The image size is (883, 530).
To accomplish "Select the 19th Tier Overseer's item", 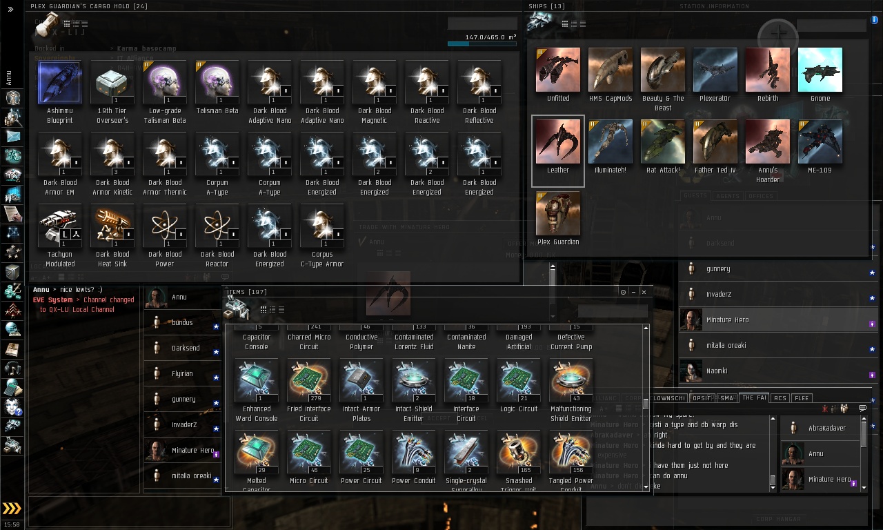I will [x=112, y=83].
